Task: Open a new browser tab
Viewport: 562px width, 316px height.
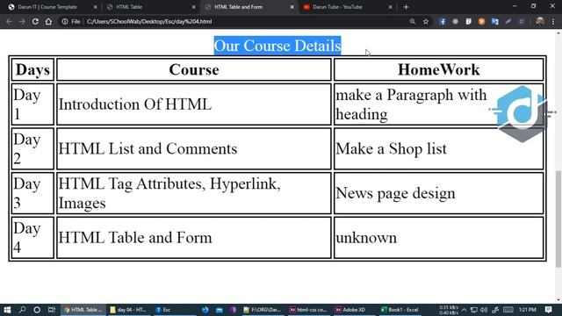Action: coord(406,7)
